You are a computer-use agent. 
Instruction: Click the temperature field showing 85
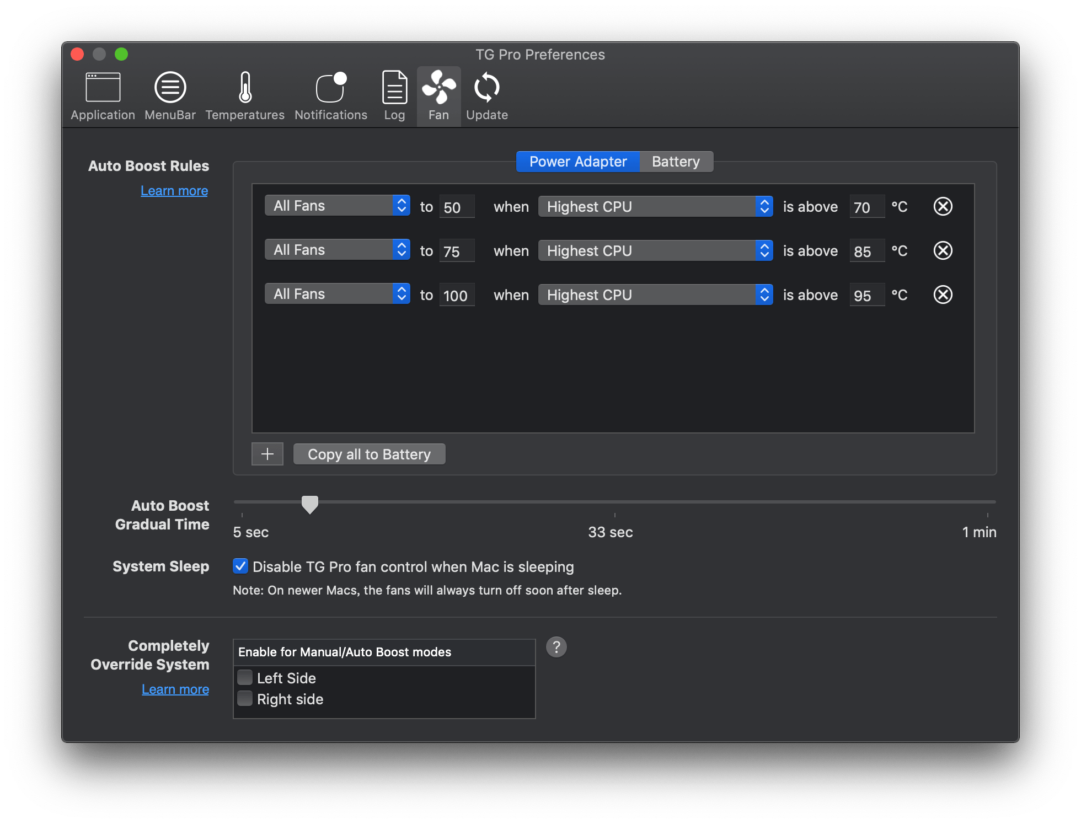(867, 251)
